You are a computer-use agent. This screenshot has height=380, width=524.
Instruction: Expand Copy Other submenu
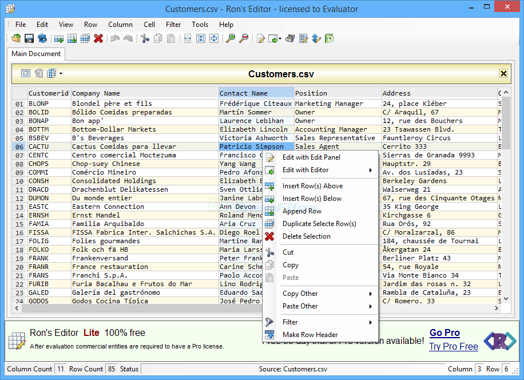320,294
